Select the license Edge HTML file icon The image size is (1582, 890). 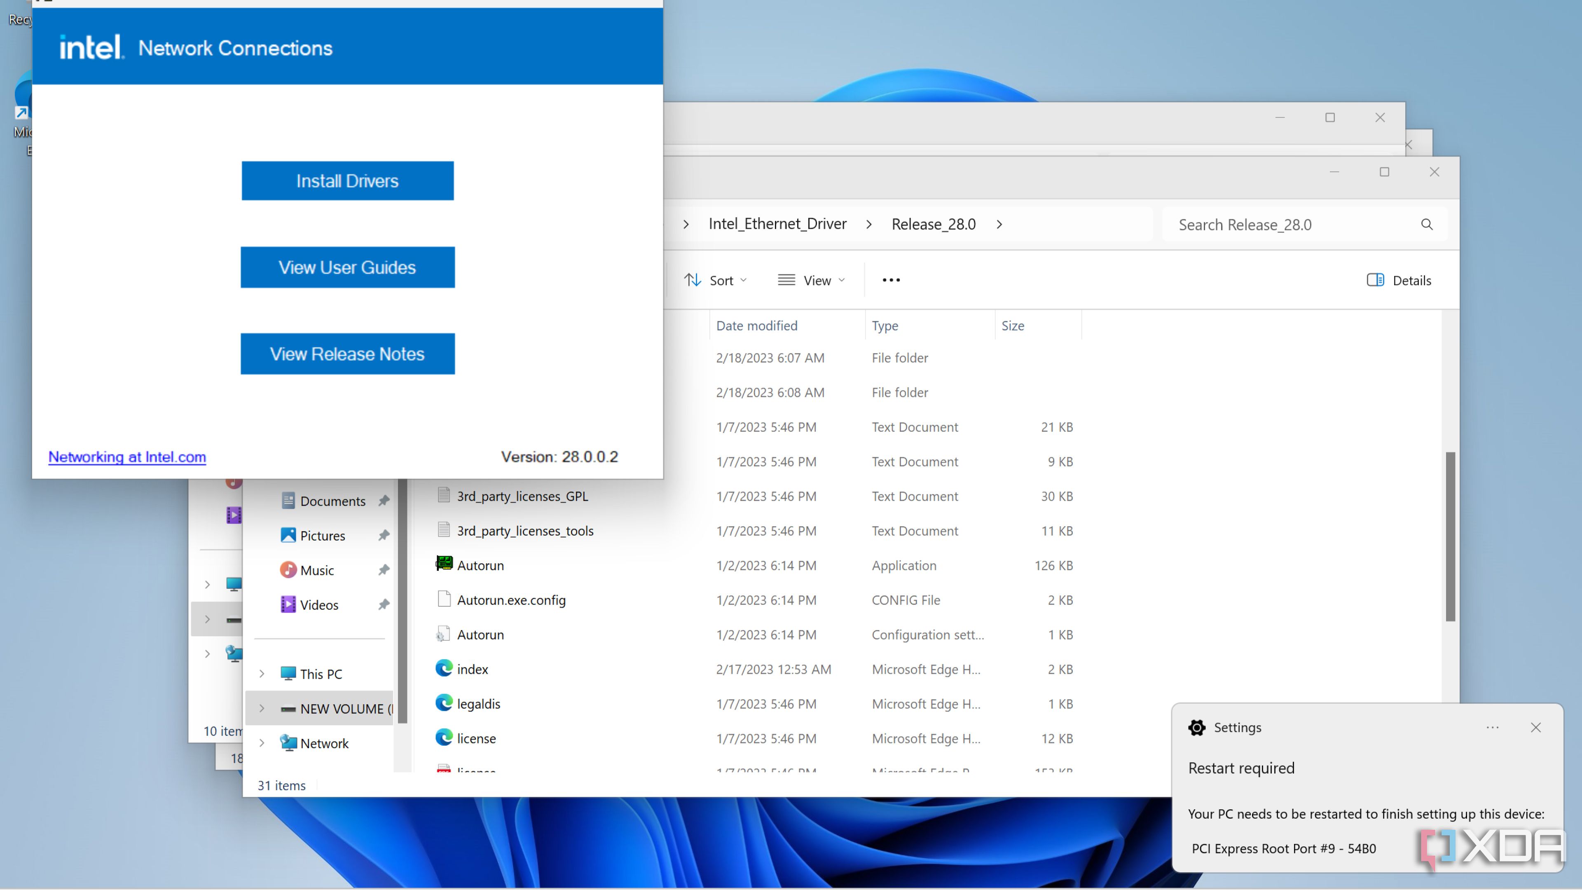(x=444, y=738)
